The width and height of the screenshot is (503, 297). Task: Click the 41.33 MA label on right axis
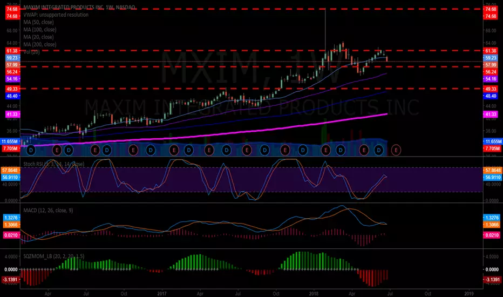pyautogui.click(x=491, y=114)
